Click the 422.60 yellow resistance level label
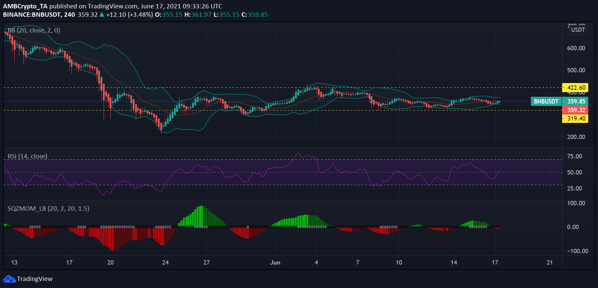Screen dimensions: 598x288 coord(576,88)
